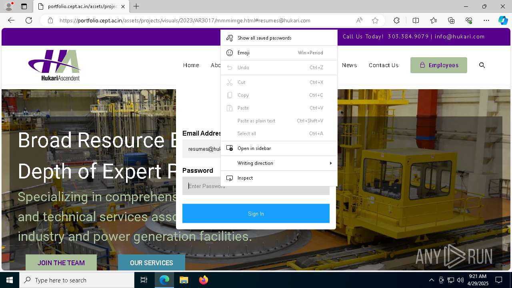Viewport: 512px width, 288px height.
Task: Select Emoji from the context menu
Action: pos(279,53)
